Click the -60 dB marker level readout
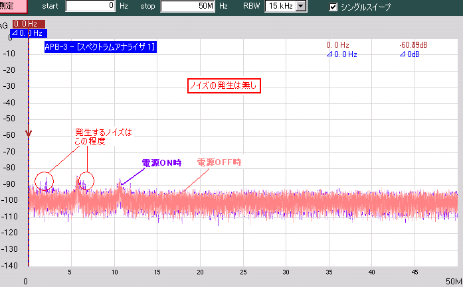 (x=413, y=45)
